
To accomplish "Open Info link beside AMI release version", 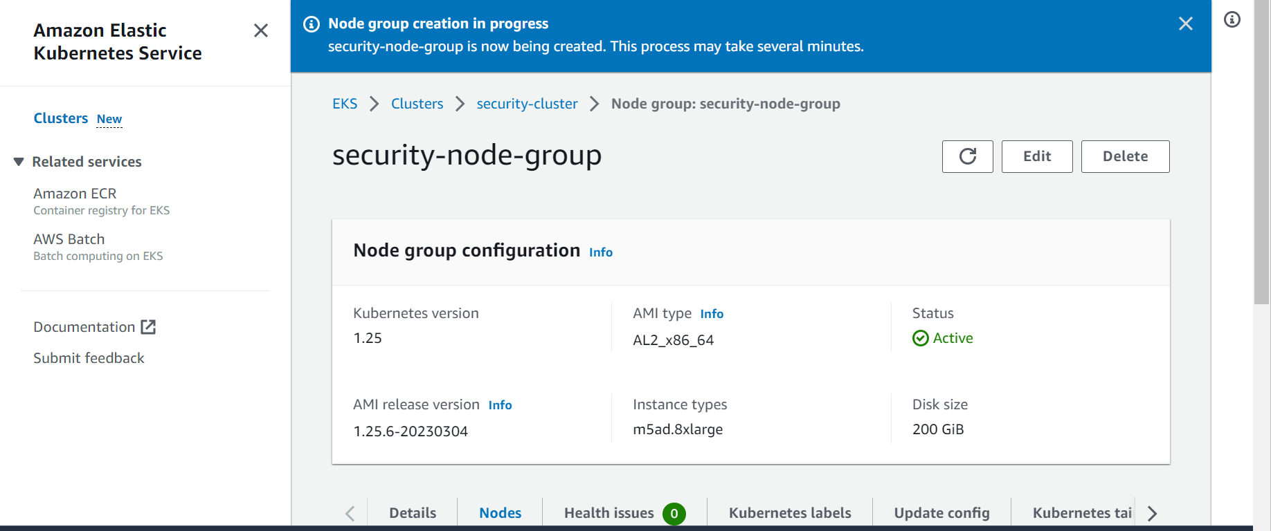I will [x=500, y=405].
